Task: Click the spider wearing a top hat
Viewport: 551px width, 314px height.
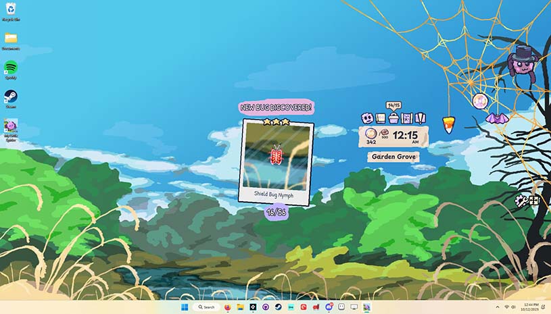Action: (521, 63)
